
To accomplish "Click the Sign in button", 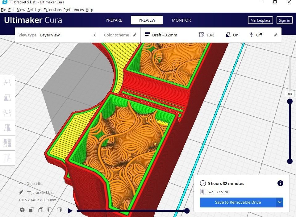I will [285, 20].
